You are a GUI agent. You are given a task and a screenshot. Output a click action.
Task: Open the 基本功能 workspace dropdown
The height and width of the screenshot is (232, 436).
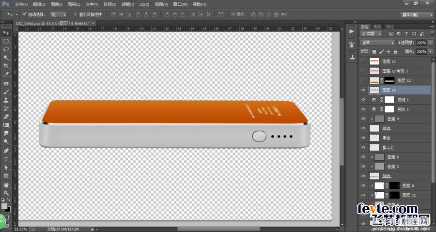pos(416,15)
